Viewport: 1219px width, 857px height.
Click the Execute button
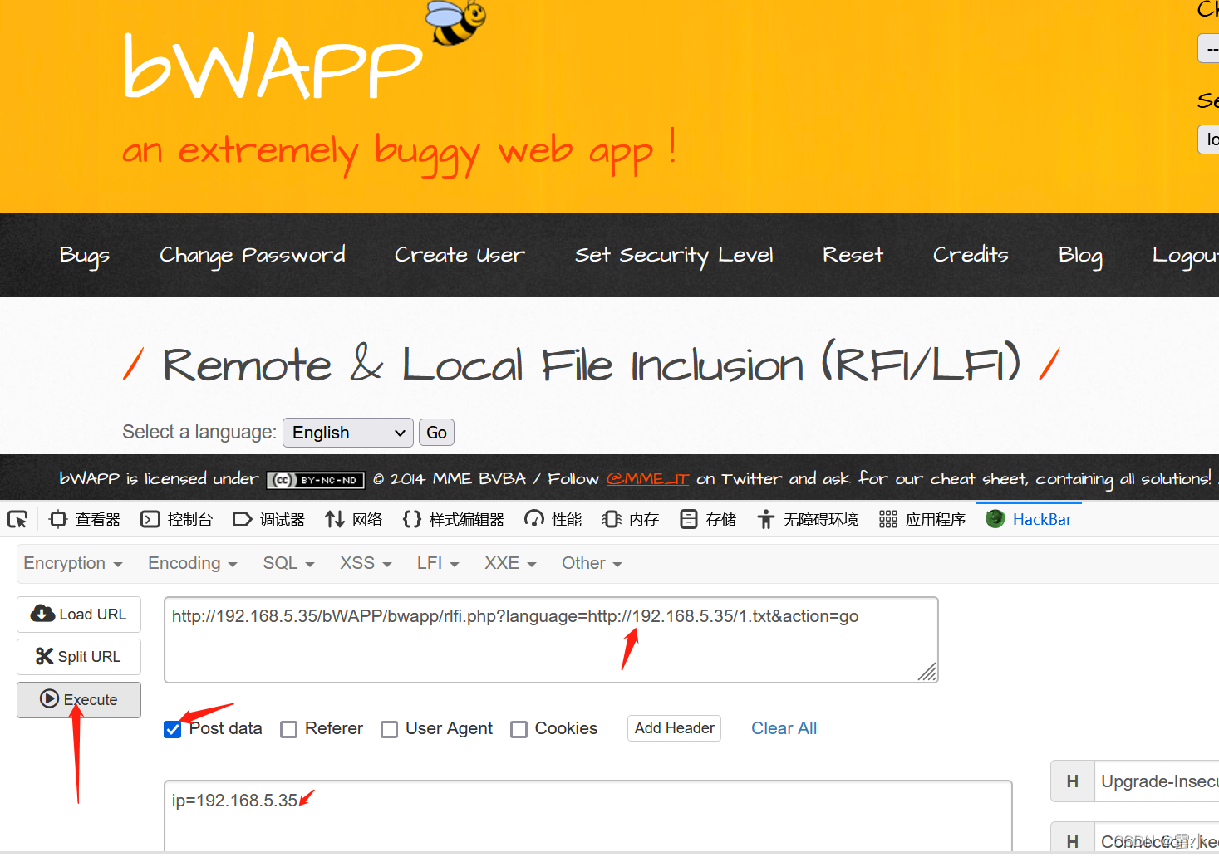pyautogui.click(x=79, y=700)
